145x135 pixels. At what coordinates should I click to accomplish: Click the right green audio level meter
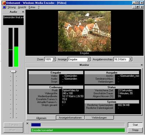click(x=16, y=47)
